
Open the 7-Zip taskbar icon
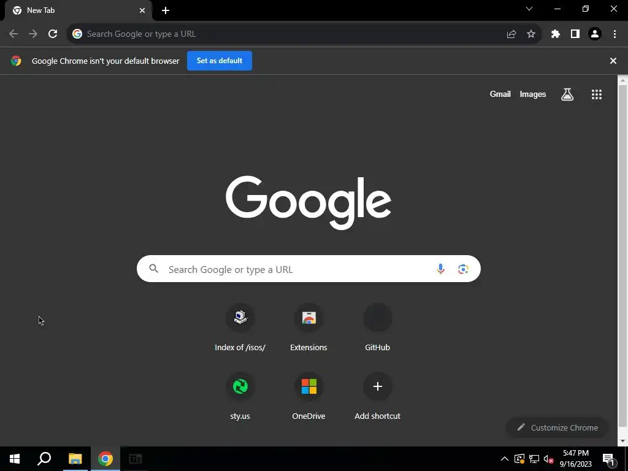click(x=136, y=459)
